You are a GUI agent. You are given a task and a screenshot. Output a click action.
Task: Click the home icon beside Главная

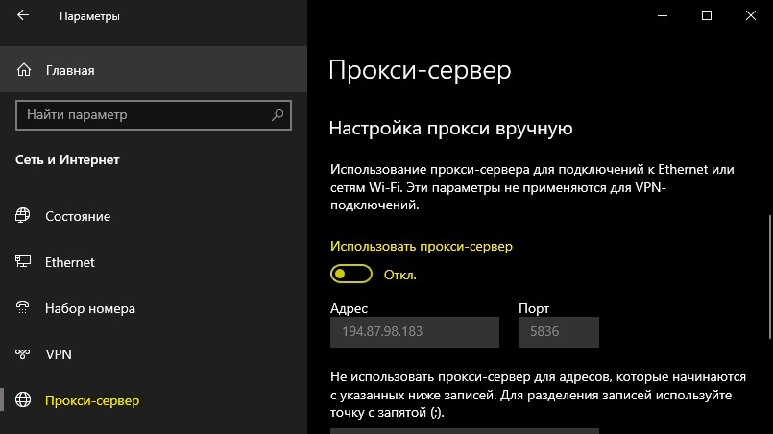click(x=24, y=70)
